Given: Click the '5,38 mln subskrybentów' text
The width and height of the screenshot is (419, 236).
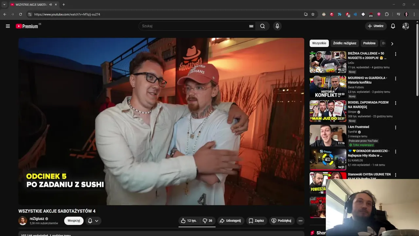Looking at the screenshot, I should click(x=44, y=223).
